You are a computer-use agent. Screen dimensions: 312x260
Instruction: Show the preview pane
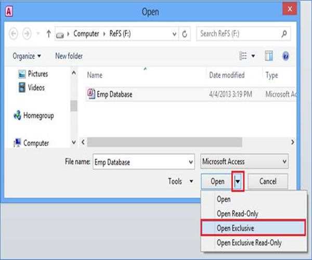(269, 56)
